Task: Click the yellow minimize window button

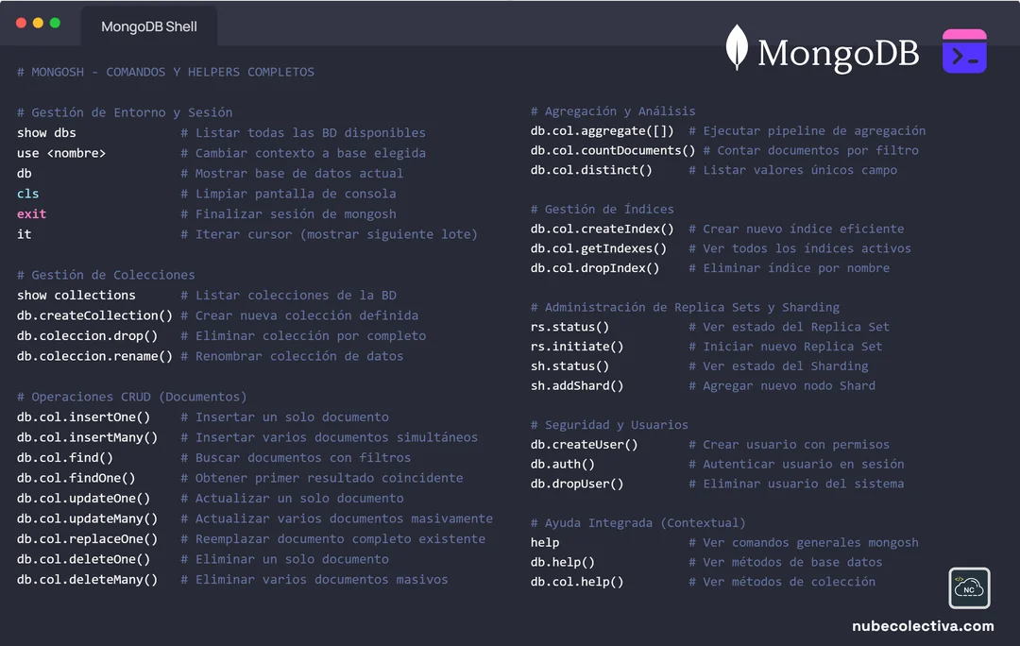Action: point(38,23)
